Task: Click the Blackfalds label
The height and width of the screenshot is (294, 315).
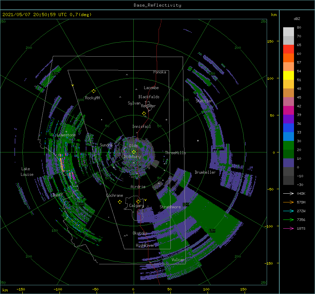Action: 149,97
